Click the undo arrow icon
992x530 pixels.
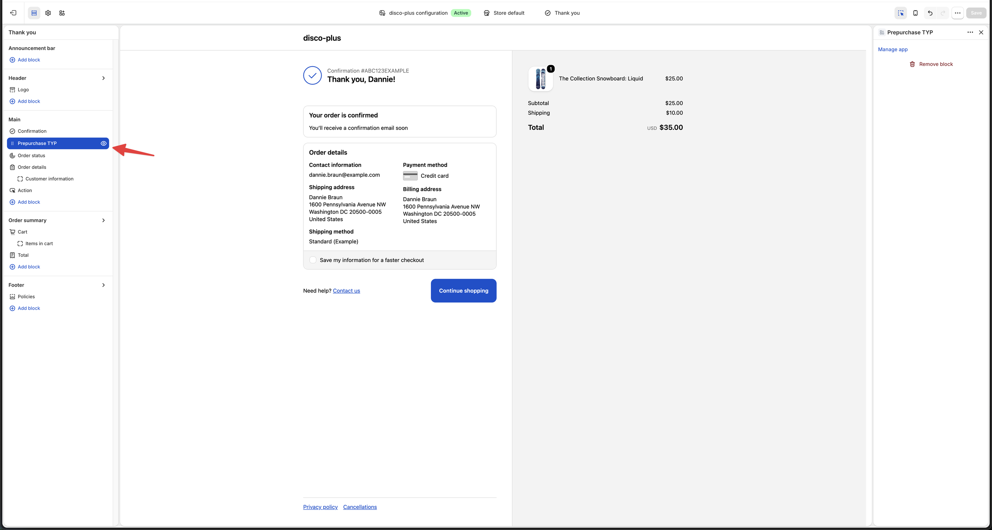click(930, 13)
